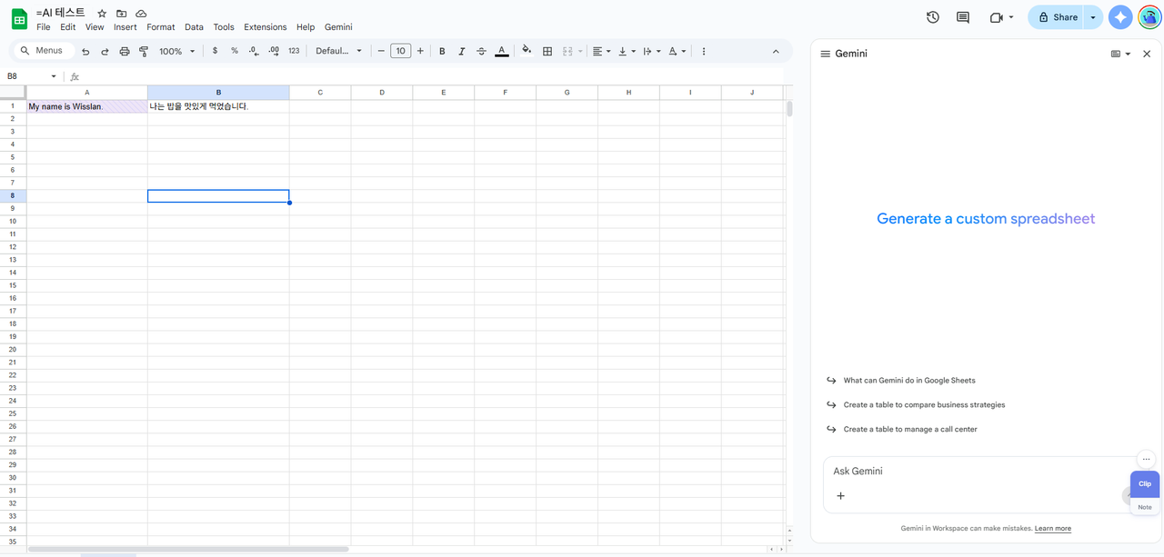The width and height of the screenshot is (1164, 557).
Task: Open the Format menu
Action: coord(160,27)
